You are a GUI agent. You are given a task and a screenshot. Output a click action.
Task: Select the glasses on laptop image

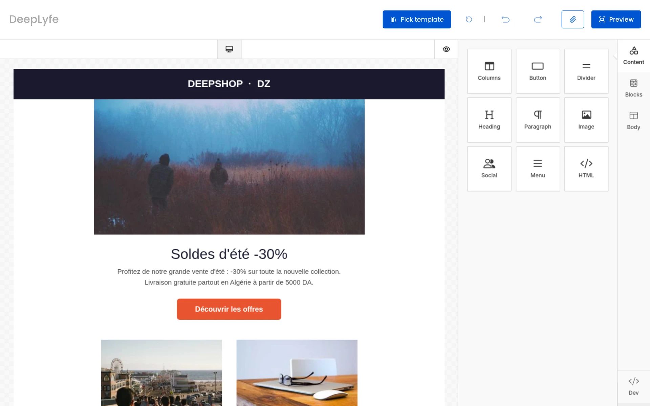[297, 373]
